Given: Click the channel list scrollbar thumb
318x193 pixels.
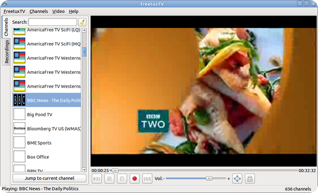Looking at the screenshot, I should point(84,52).
